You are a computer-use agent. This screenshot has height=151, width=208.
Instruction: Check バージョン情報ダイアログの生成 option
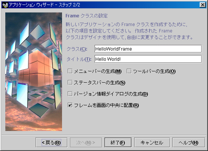click(70, 94)
